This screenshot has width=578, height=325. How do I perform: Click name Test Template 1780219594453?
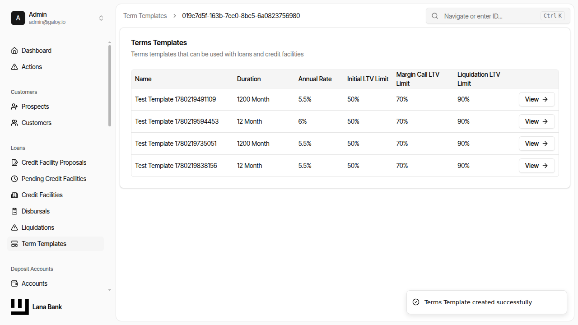(177, 121)
